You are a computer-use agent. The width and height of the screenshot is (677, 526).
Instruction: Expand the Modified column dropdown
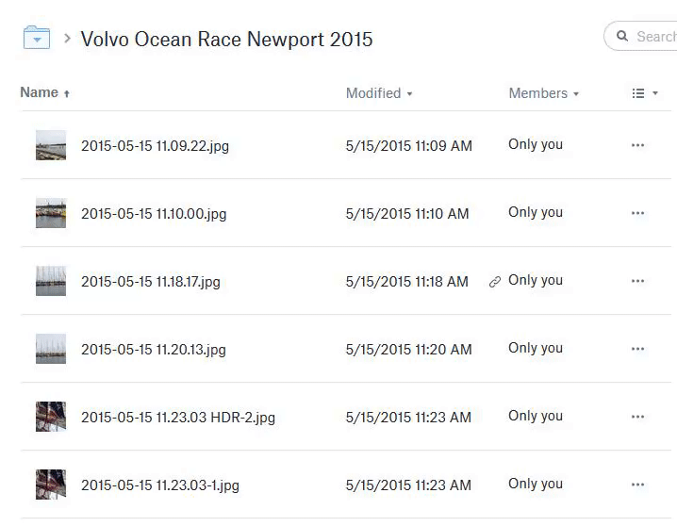(x=379, y=93)
